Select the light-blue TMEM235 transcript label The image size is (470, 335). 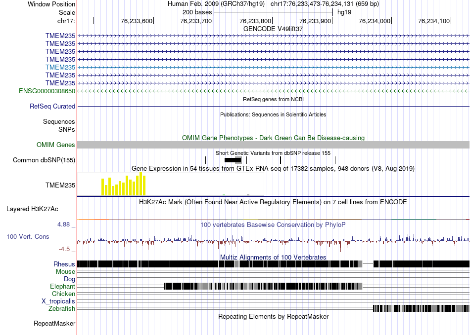pyautogui.click(x=60, y=67)
